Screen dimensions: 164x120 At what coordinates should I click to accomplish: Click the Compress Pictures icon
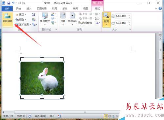34,15
